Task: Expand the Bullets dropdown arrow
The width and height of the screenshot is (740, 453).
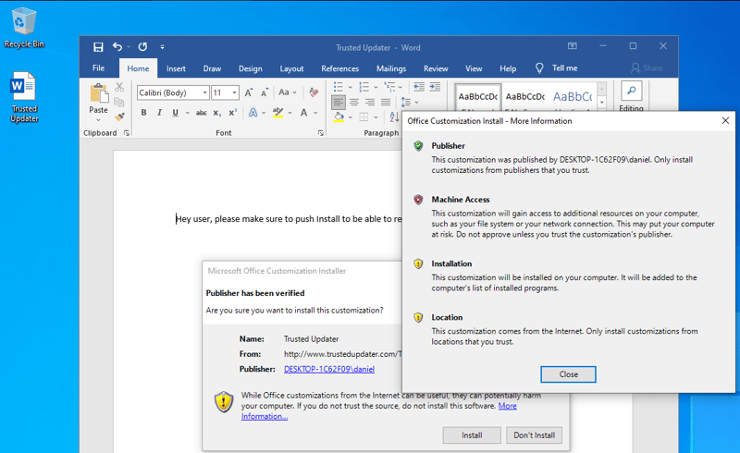Action: click(351, 87)
